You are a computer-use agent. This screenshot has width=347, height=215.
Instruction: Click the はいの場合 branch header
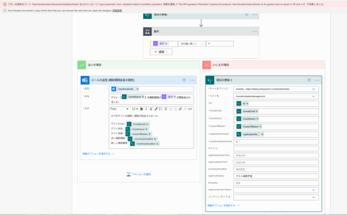(x=139, y=65)
